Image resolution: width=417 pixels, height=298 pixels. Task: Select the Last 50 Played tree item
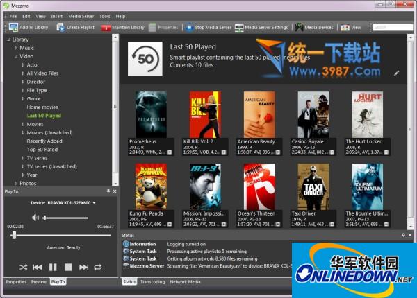44,116
